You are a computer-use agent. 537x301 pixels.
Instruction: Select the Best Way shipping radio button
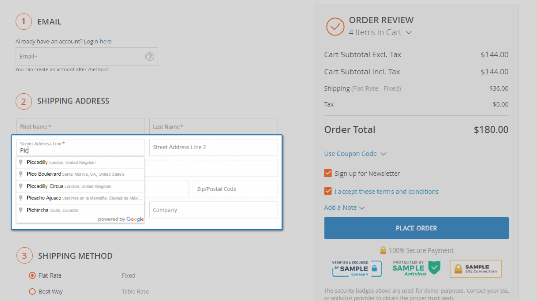pyautogui.click(x=32, y=291)
